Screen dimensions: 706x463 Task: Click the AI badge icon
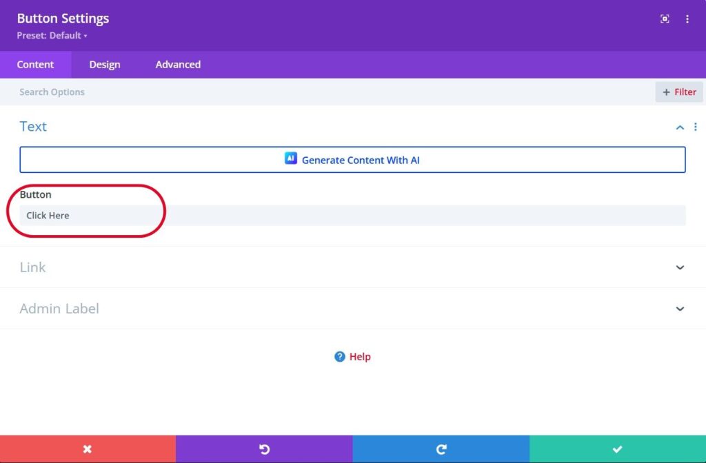[x=291, y=158]
